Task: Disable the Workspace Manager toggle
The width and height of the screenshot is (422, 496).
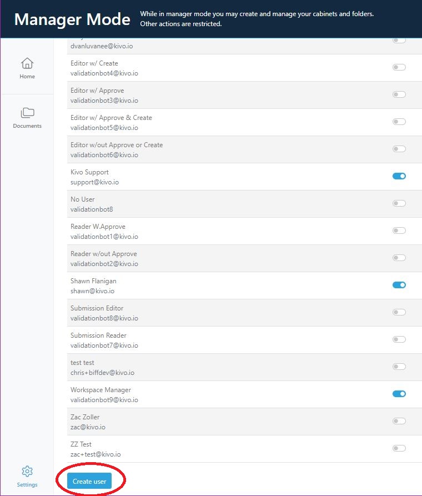Action: (x=399, y=393)
